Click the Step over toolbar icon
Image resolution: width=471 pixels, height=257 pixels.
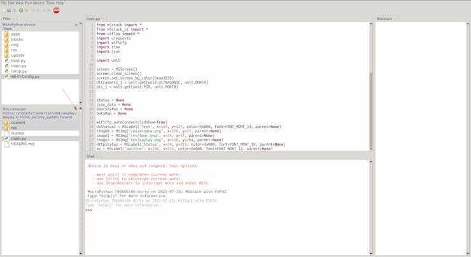[x=32, y=11]
